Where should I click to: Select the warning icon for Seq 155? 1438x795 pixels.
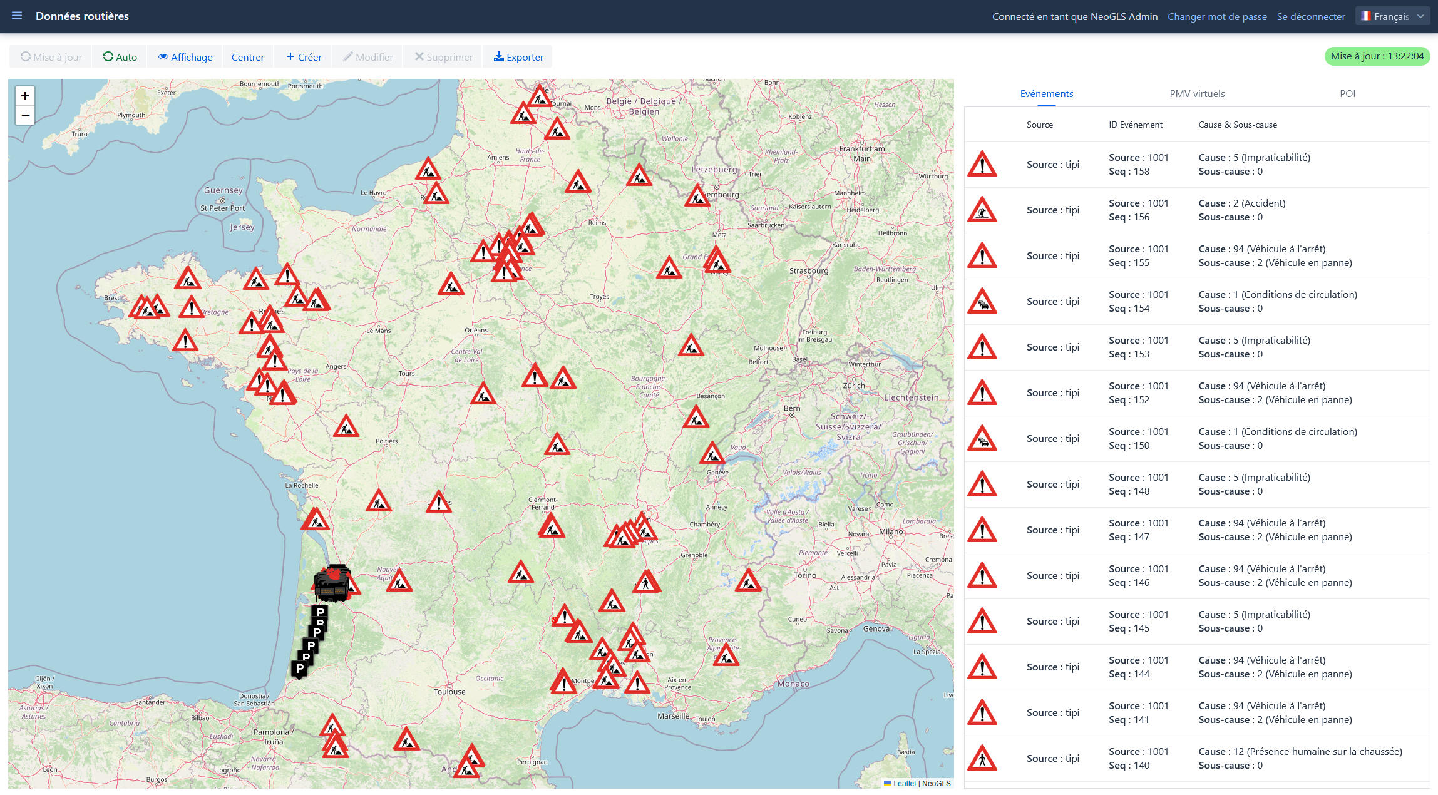click(x=982, y=255)
